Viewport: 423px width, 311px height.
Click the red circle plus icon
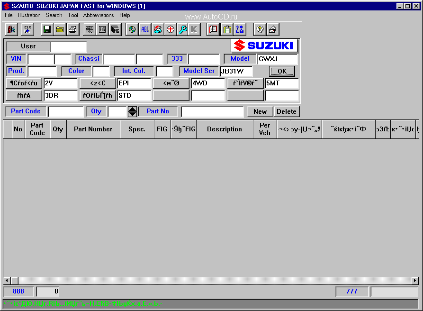[x=170, y=29]
